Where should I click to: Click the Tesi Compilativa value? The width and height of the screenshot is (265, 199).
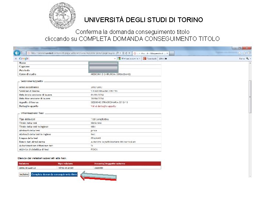(100, 119)
